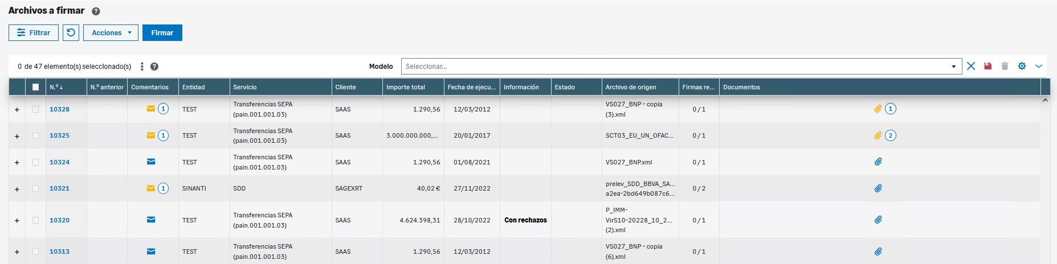Click the vertical three-dot options menu icon
The height and width of the screenshot is (264, 1057).
[x=142, y=67]
